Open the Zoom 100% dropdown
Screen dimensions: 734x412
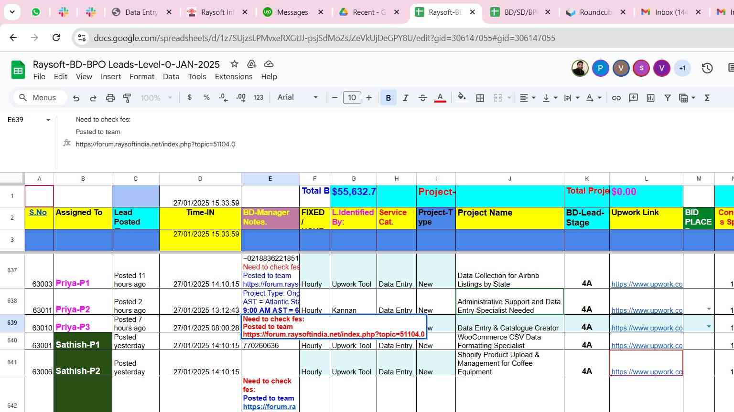coord(156,98)
